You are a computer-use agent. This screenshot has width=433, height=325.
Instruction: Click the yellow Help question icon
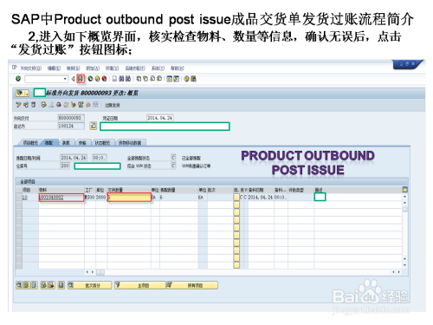click(x=186, y=79)
